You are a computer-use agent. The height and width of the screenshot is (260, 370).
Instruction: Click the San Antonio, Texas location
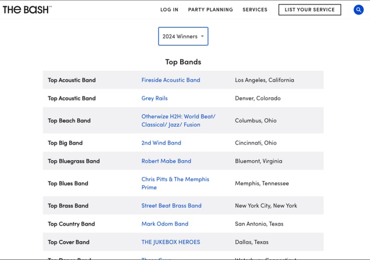point(259,224)
